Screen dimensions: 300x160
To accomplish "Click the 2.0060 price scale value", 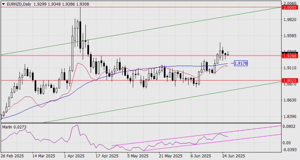I will [x=290, y=3].
